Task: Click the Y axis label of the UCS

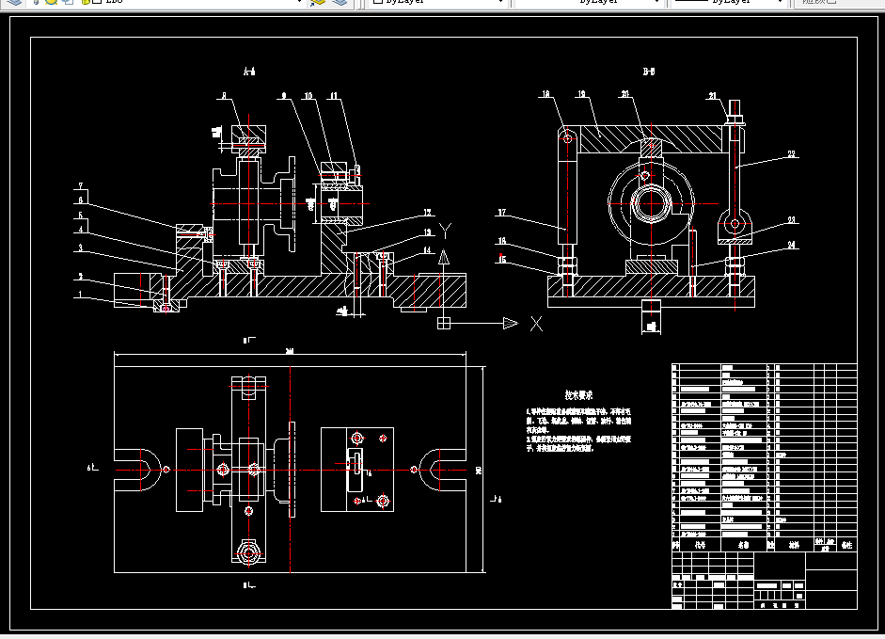Action: pyautogui.click(x=446, y=231)
